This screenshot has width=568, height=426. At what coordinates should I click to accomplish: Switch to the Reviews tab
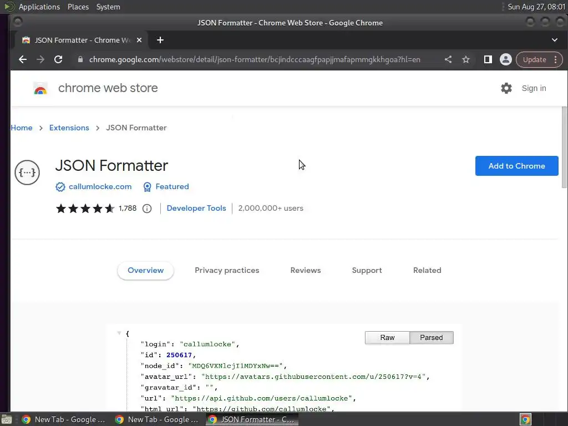pos(306,270)
